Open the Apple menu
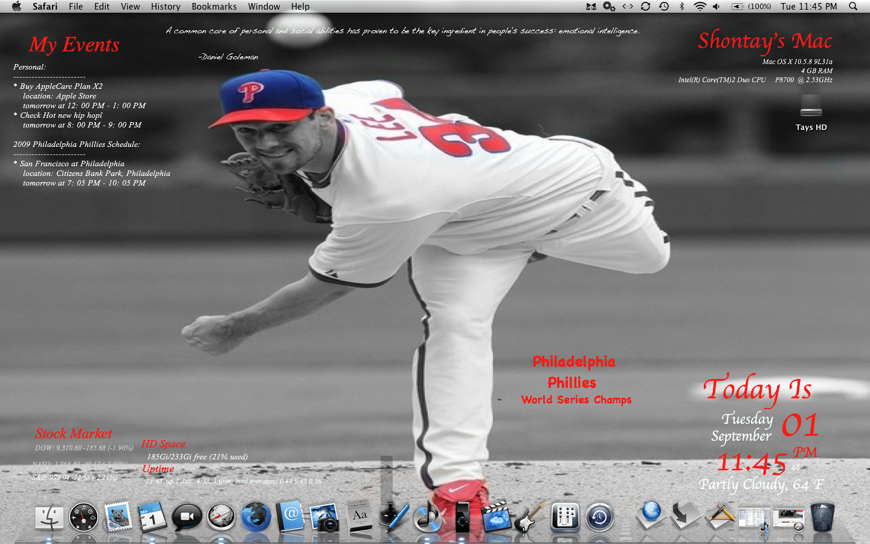Screen dimensions: 870x544 [16, 7]
